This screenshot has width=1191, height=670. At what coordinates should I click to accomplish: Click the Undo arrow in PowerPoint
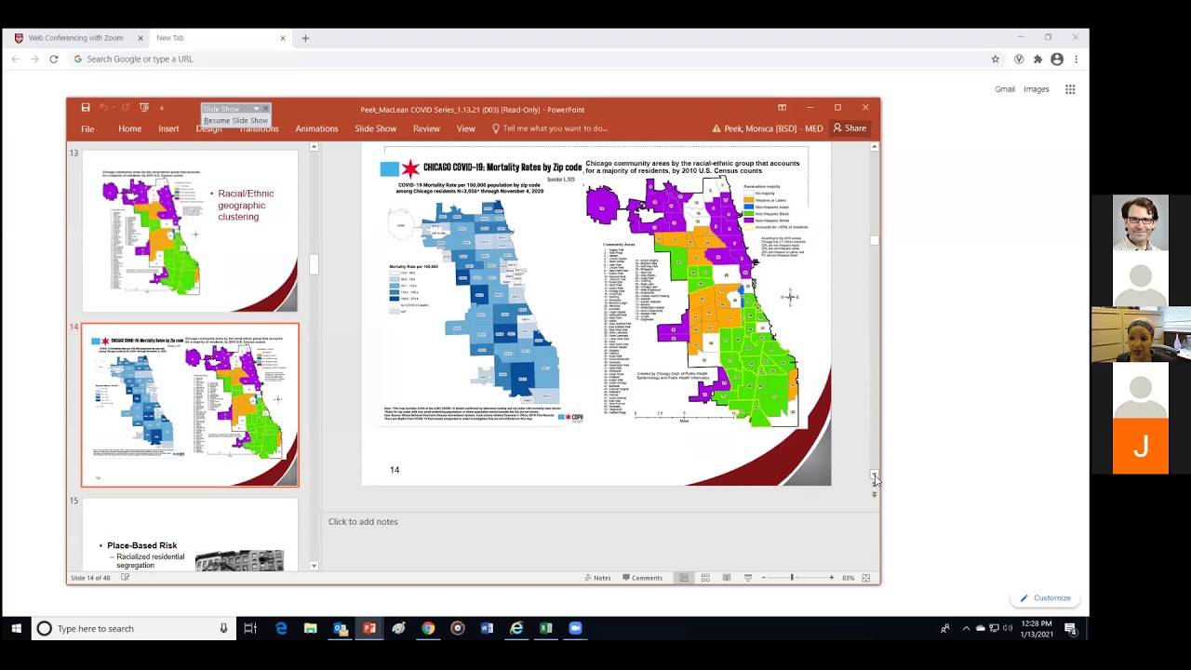(x=103, y=108)
